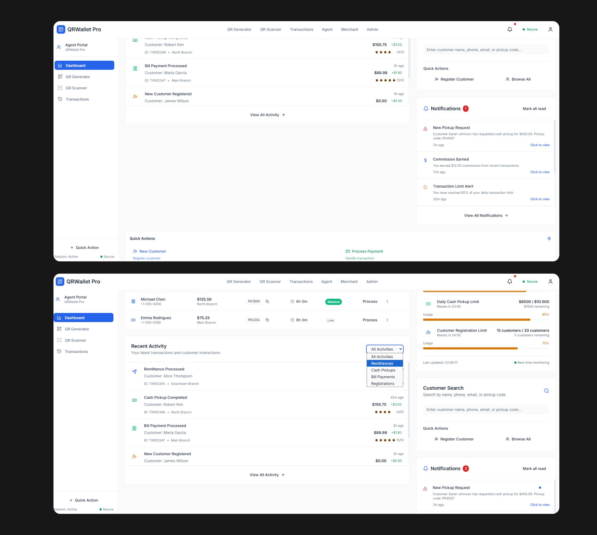Click the QRWallet Pro logo in the bottom panel
This screenshot has width=597, height=535.
coord(60,281)
